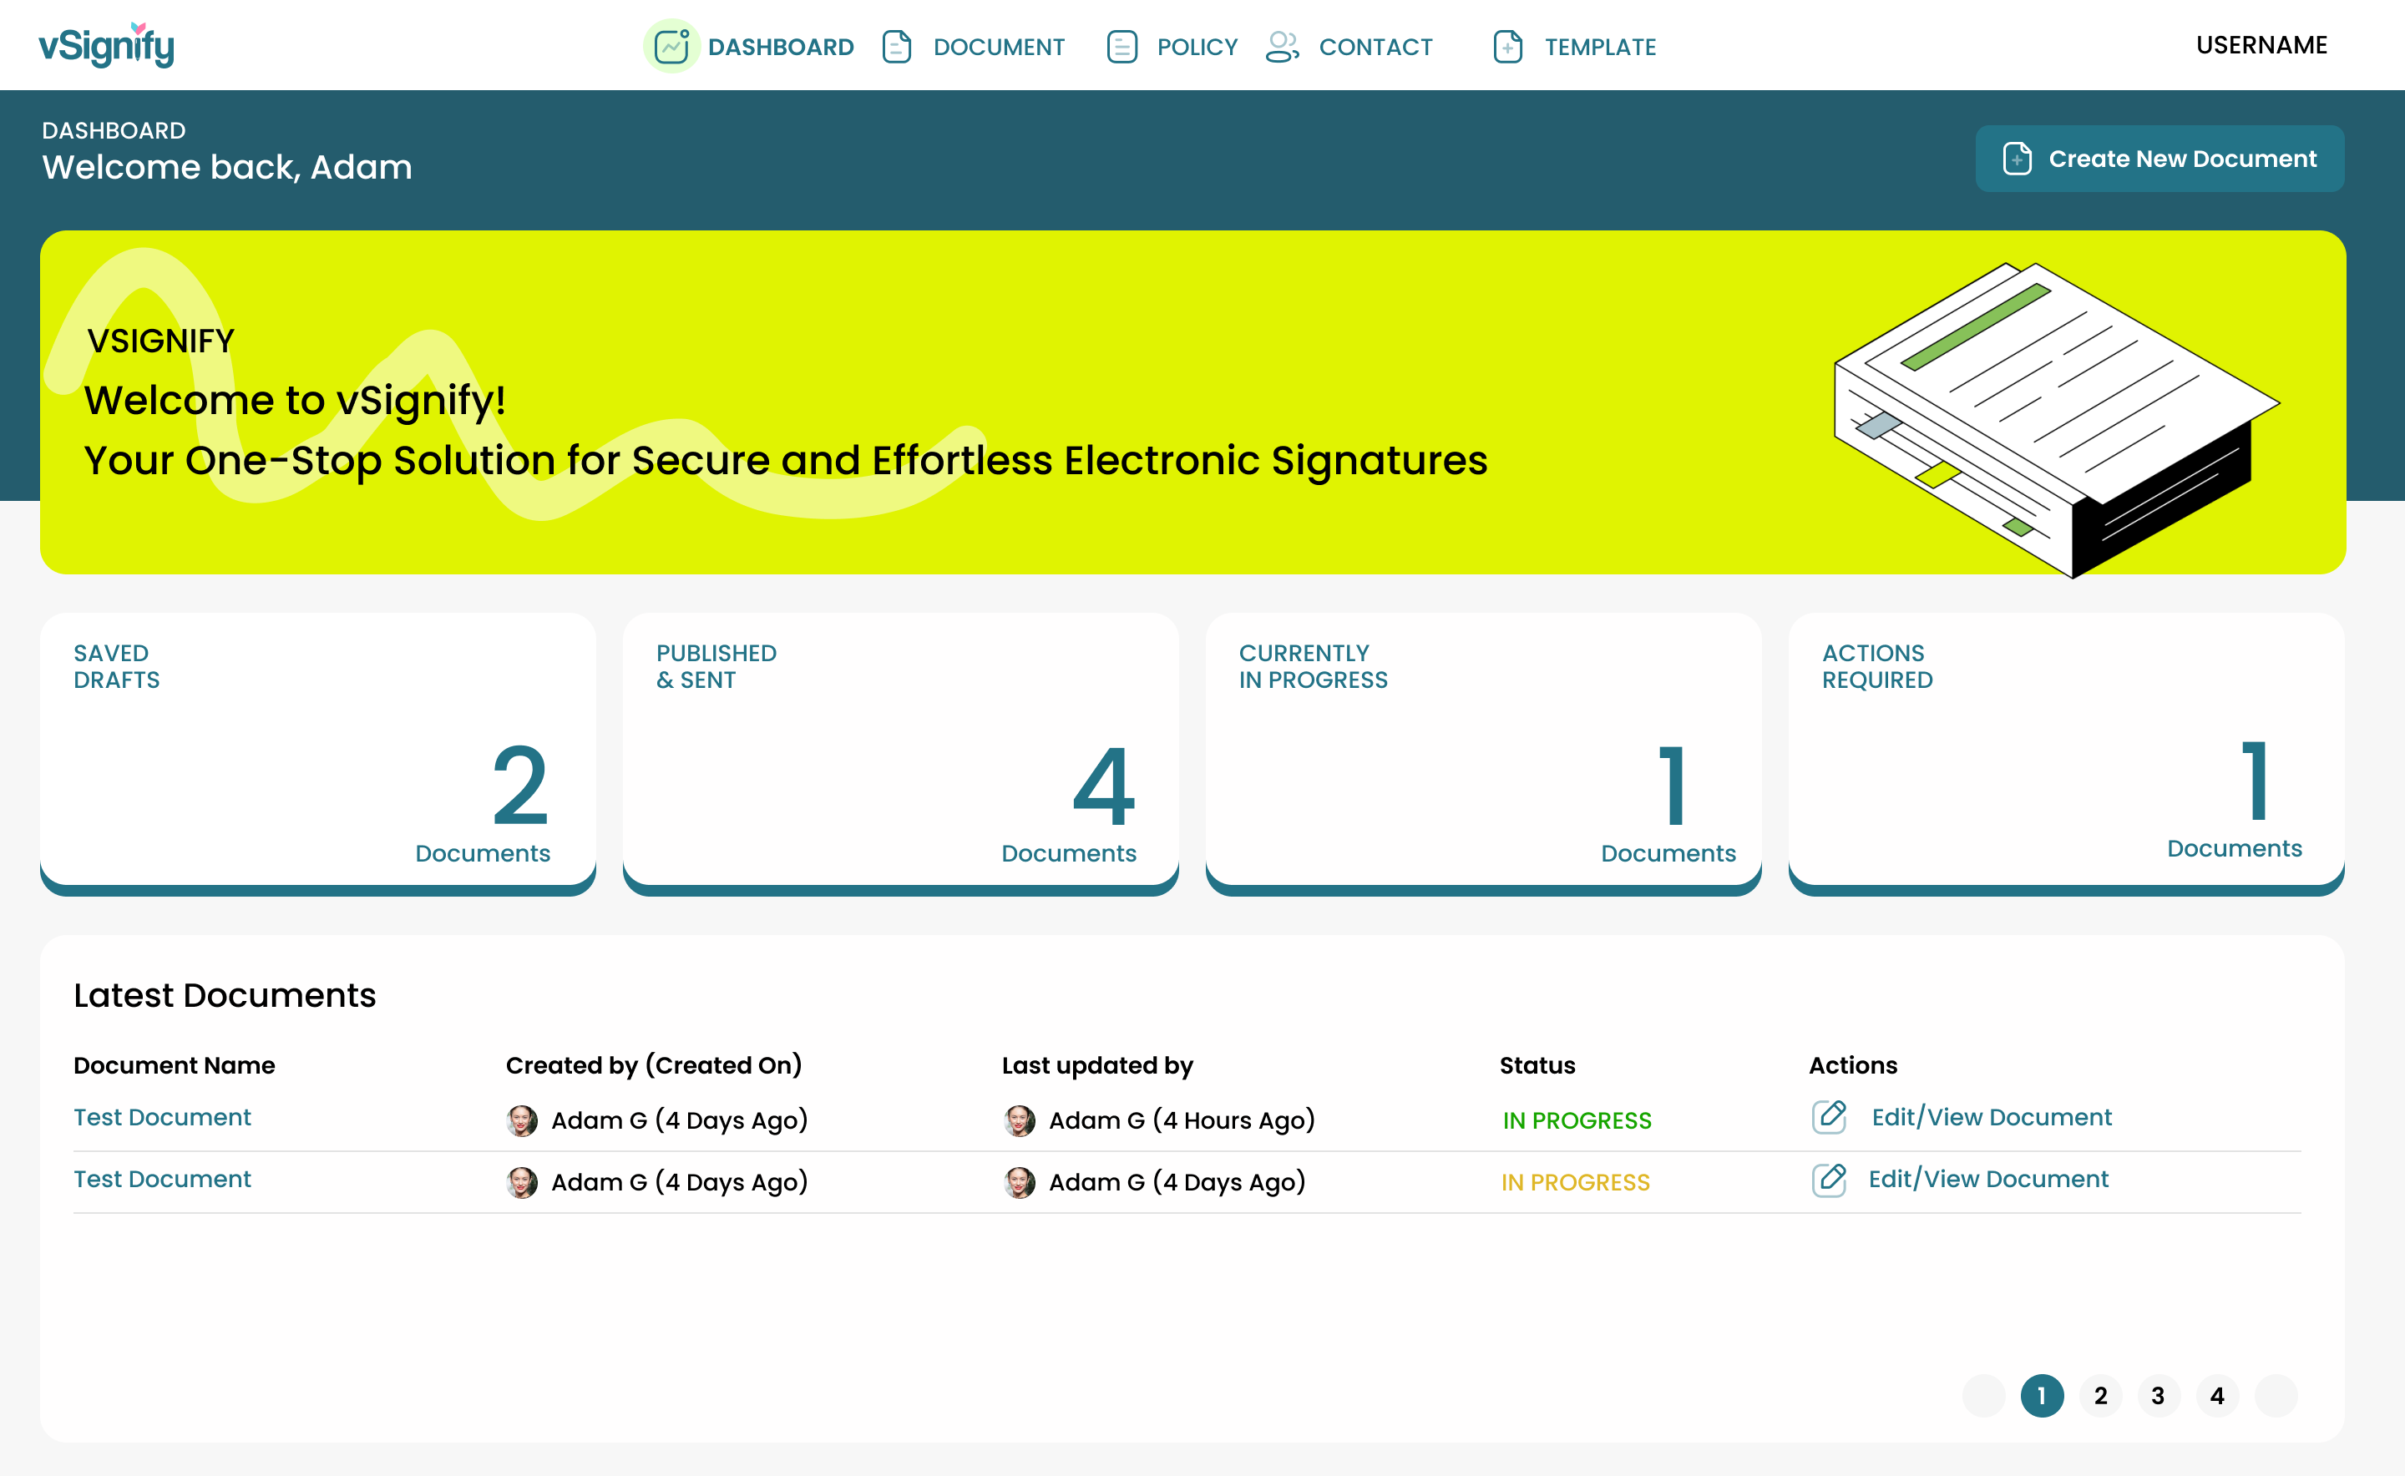
Task: Click the Saved Drafts documents card
Action: (x=317, y=751)
